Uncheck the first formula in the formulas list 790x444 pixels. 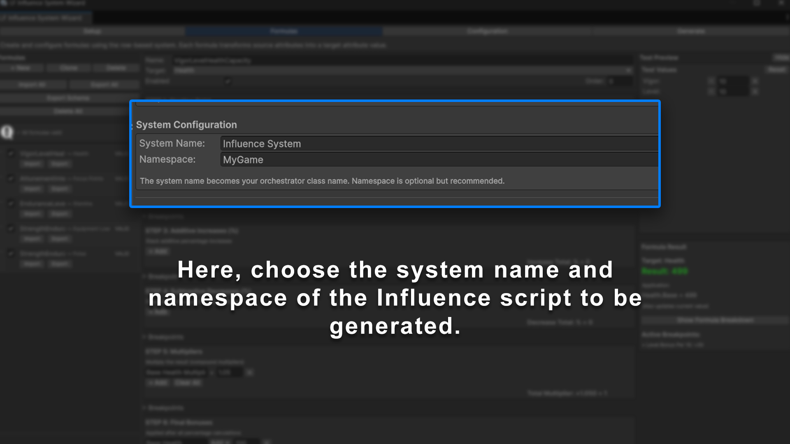(10, 153)
